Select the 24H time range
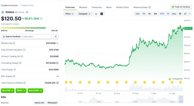This screenshot has width=194, height=106. pyautogui.click(x=138, y=14)
